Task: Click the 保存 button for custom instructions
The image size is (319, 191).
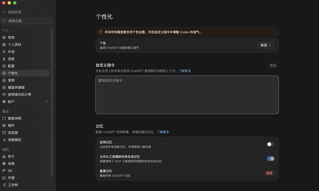Action: point(273,66)
